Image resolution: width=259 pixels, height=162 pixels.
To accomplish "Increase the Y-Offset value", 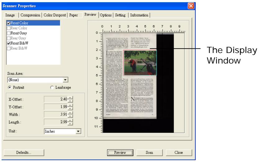I will (70, 106).
